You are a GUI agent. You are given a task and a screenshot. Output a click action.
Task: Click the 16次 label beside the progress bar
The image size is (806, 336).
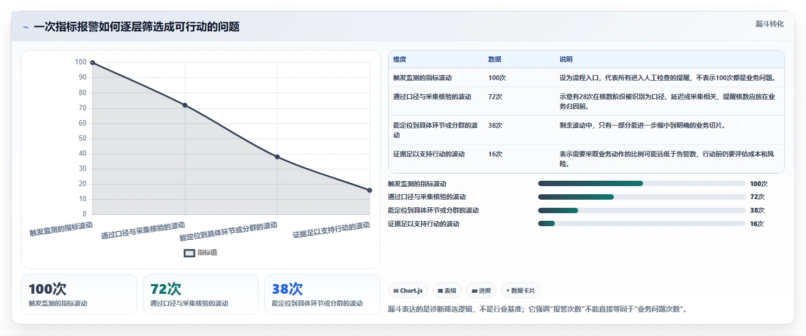[757, 224]
